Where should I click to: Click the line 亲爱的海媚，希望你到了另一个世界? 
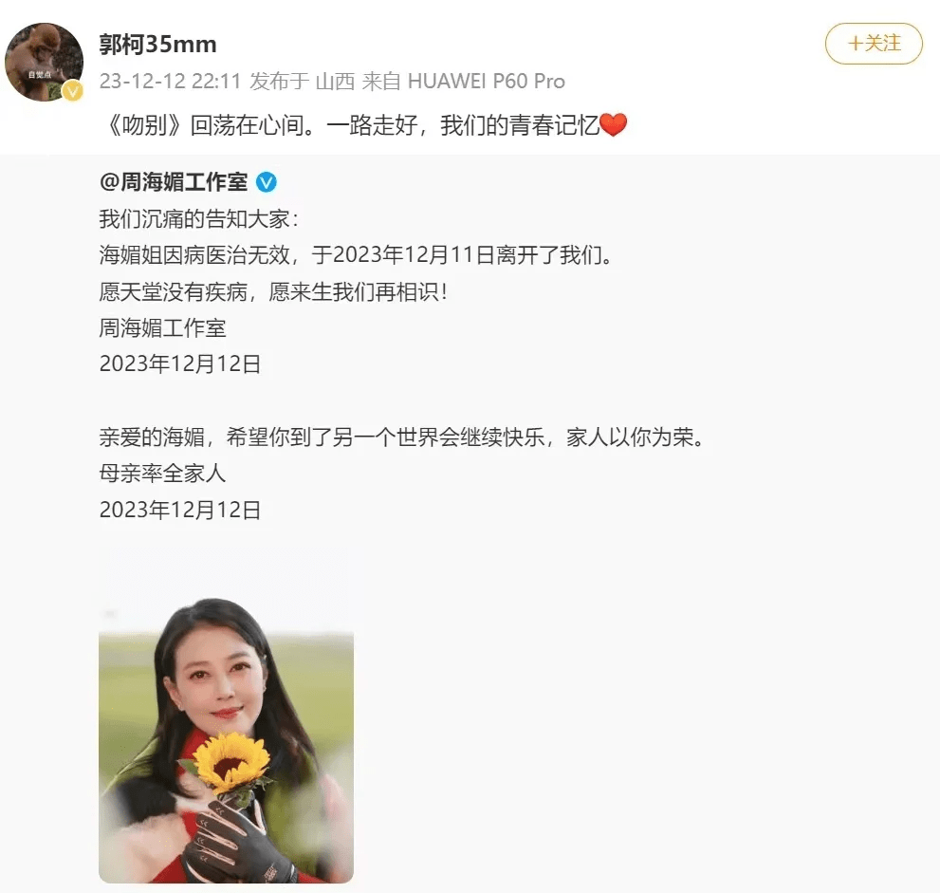coord(402,437)
